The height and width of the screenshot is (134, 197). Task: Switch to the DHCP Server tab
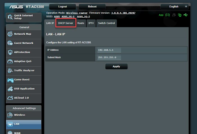[x=66, y=23]
